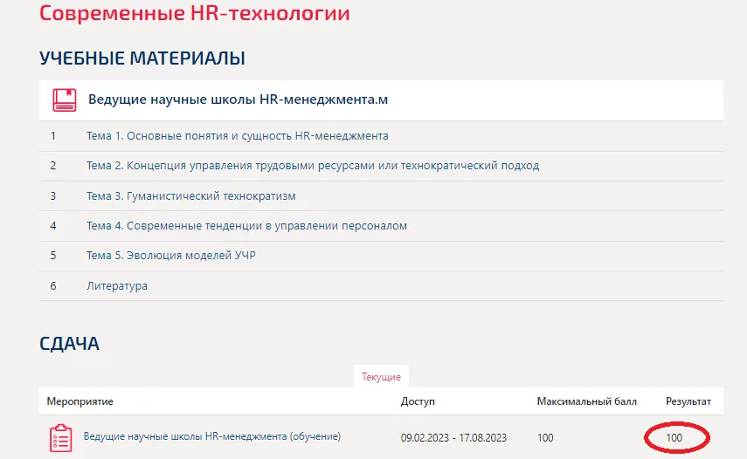Open Тема 1 'Основные понятия и сущность HR-менеджмента'

pyautogui.click(x=237, y=136)
